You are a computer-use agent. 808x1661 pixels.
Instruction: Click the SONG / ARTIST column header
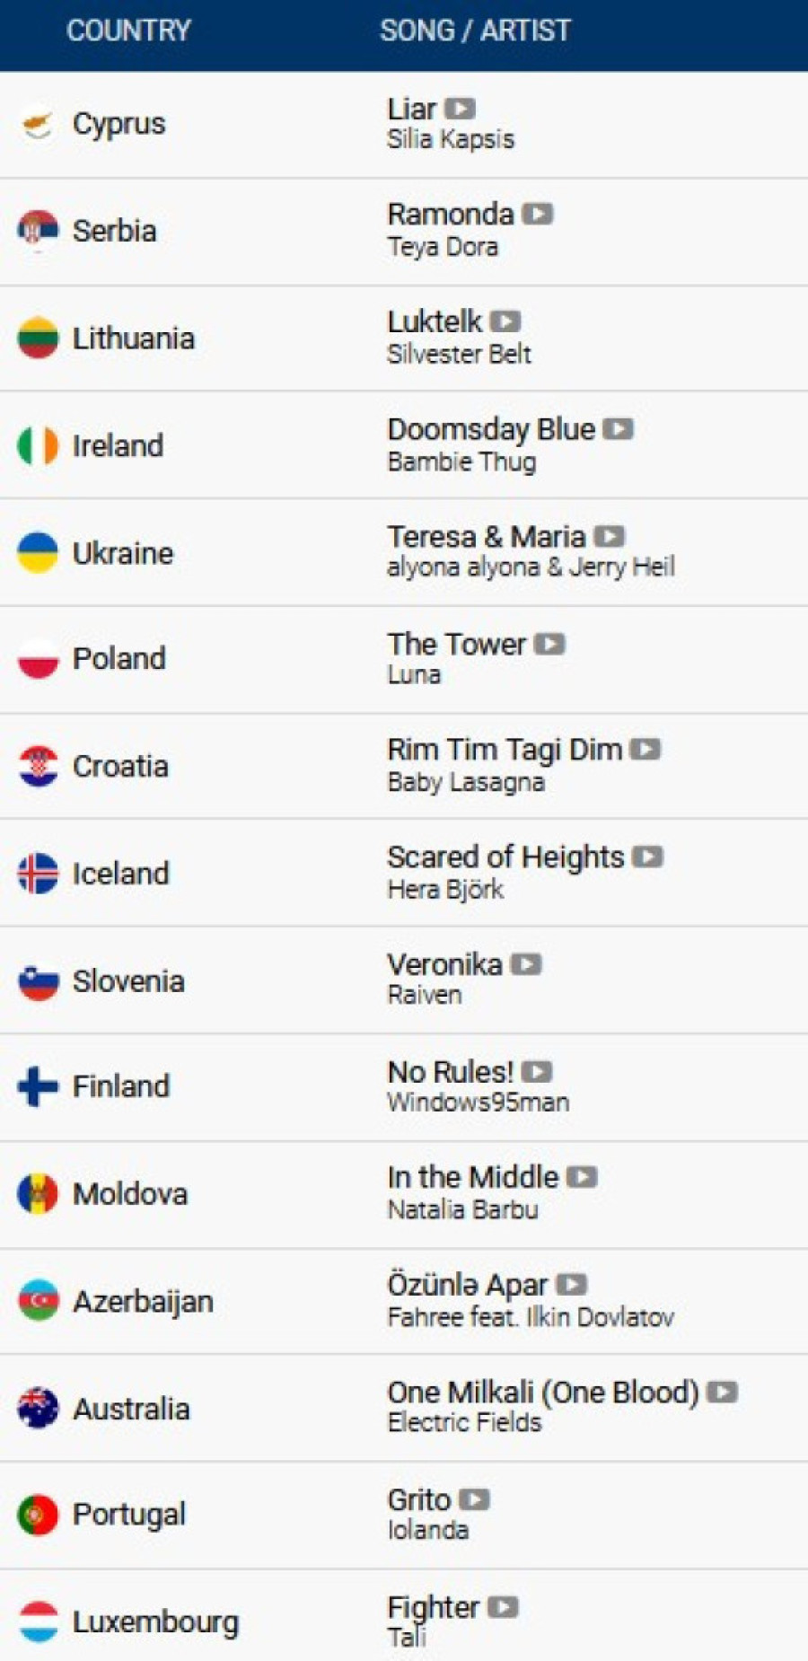[x=475, y=31]
